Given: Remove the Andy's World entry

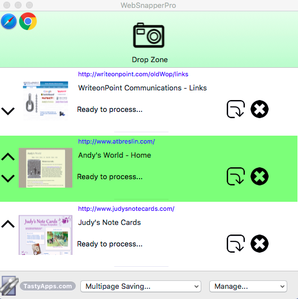Looking at the screenshot, I should click(260, 176).
